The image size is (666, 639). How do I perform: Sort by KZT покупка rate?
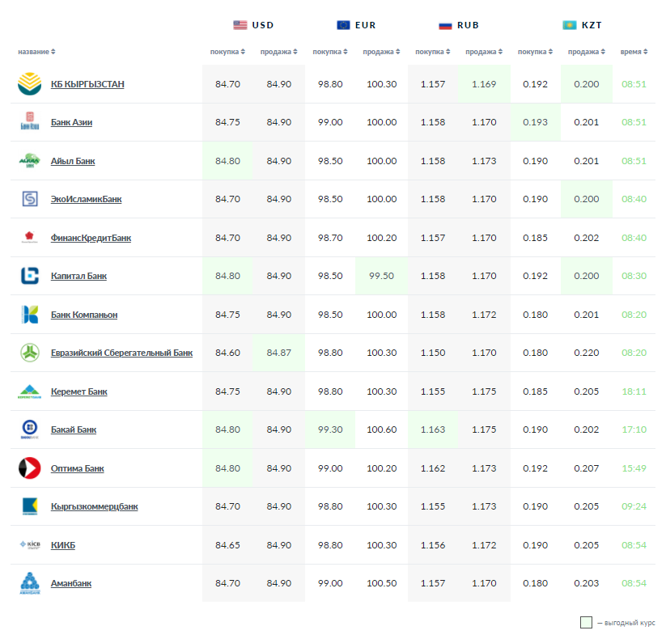pyautogui.click(x=535, y=52)
